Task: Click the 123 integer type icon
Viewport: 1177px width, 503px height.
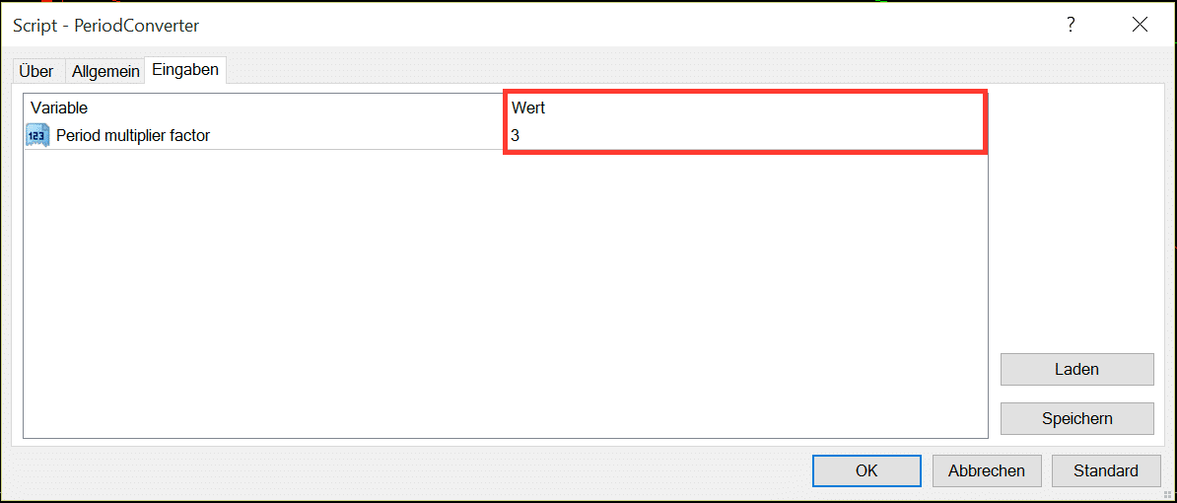Action: [36, 136]
